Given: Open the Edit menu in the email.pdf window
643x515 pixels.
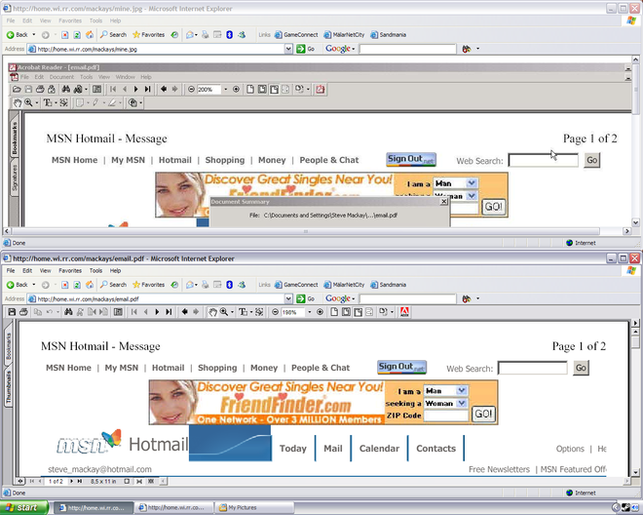Looking at the screenshot, I should pyautogui.click(x=27, y=270).
